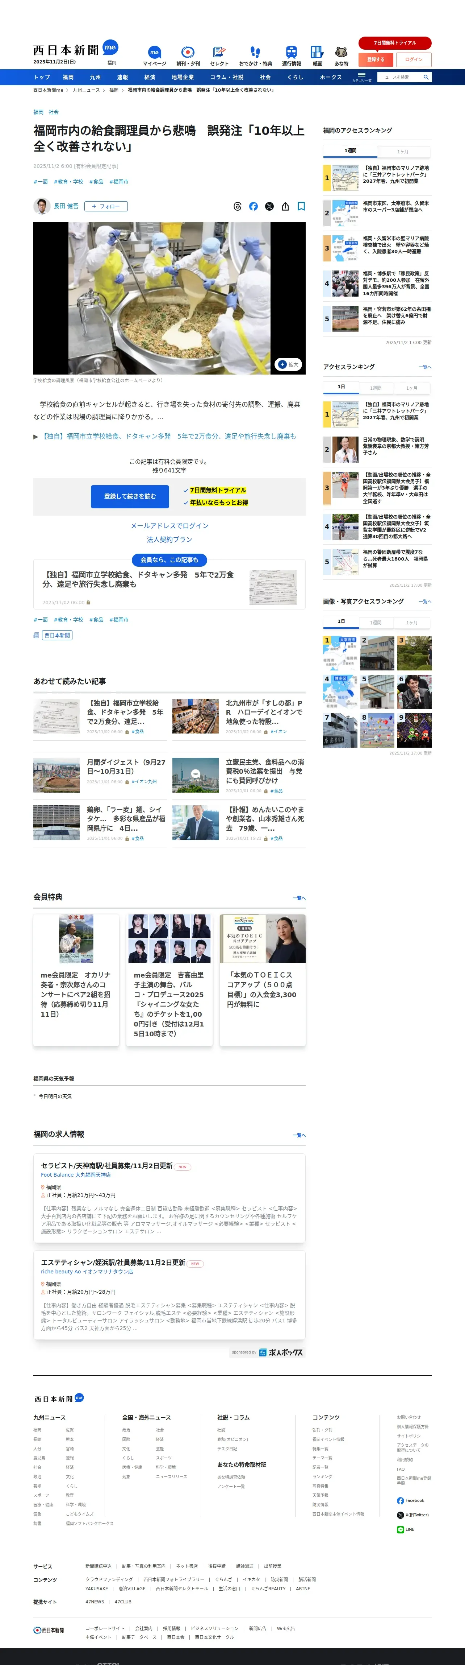Open the カテゴリ一覧 hamburger menu
The image size is (465, 1665).
[362, 77]
